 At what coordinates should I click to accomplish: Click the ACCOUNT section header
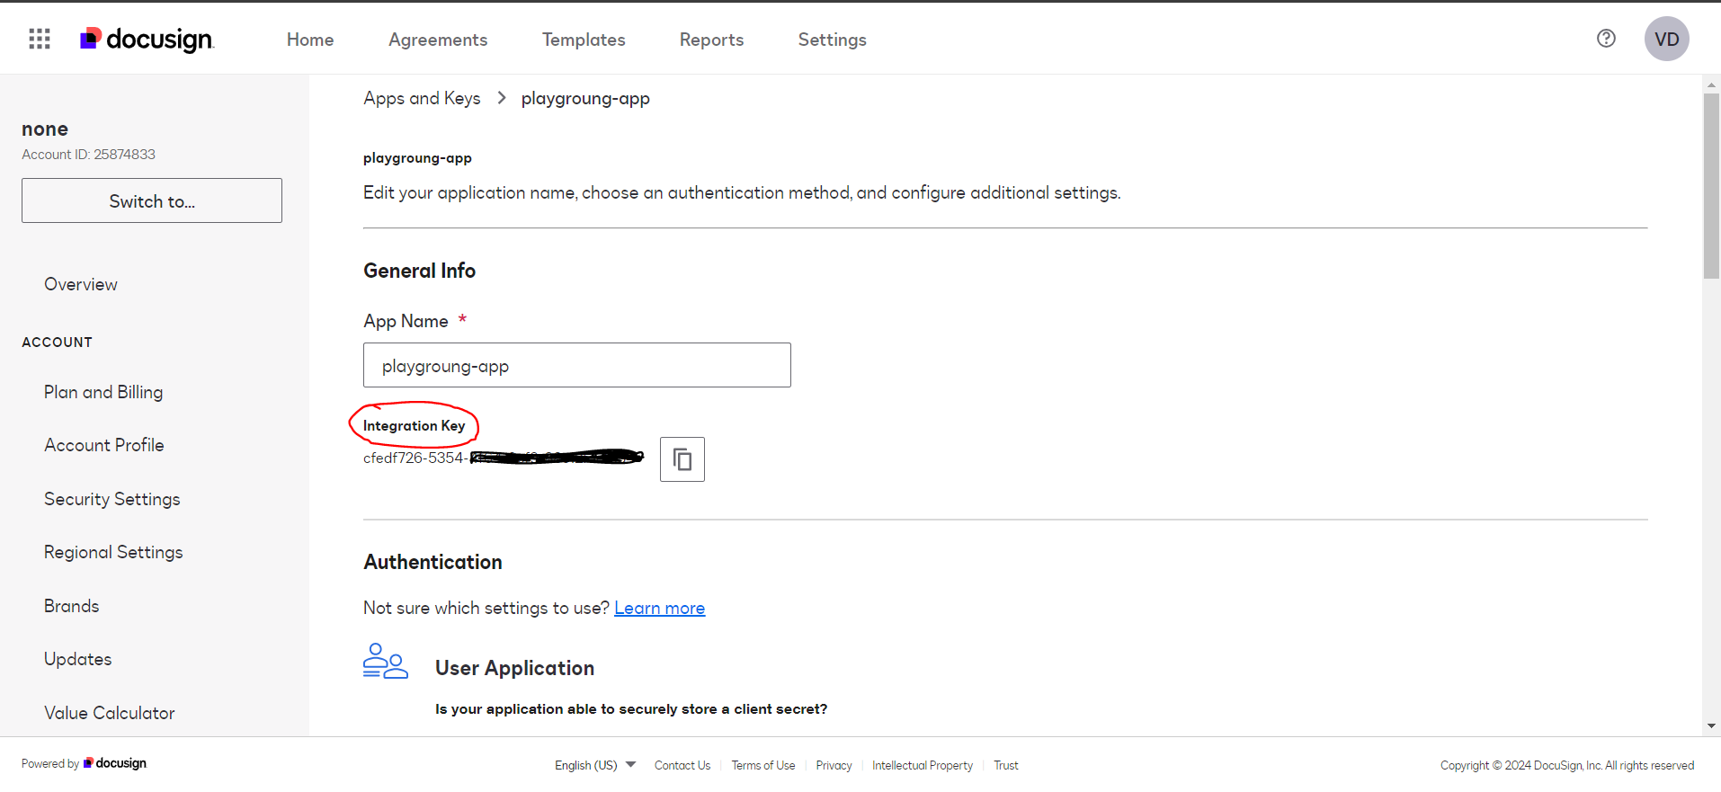[x=58, y=342]
